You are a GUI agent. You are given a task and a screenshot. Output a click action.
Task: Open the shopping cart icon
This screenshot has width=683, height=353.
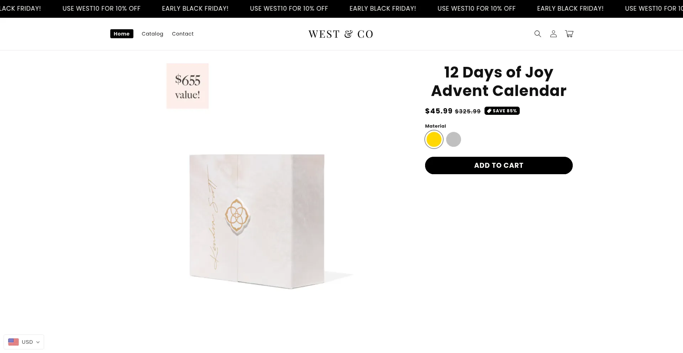click(x=569, y=34)
